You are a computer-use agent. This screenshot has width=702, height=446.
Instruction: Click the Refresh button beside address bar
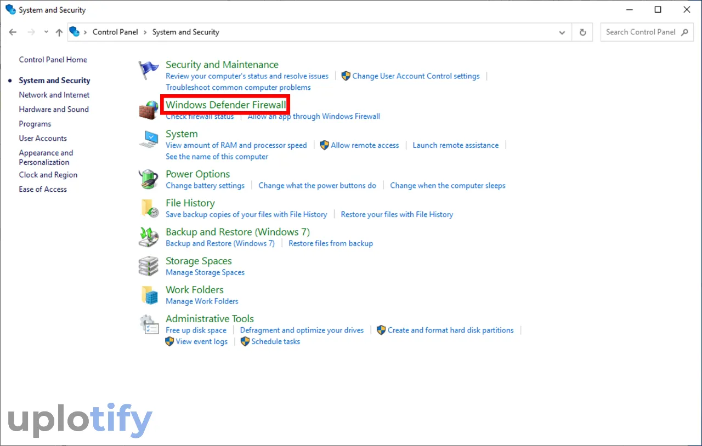click(x=582, y=32)
